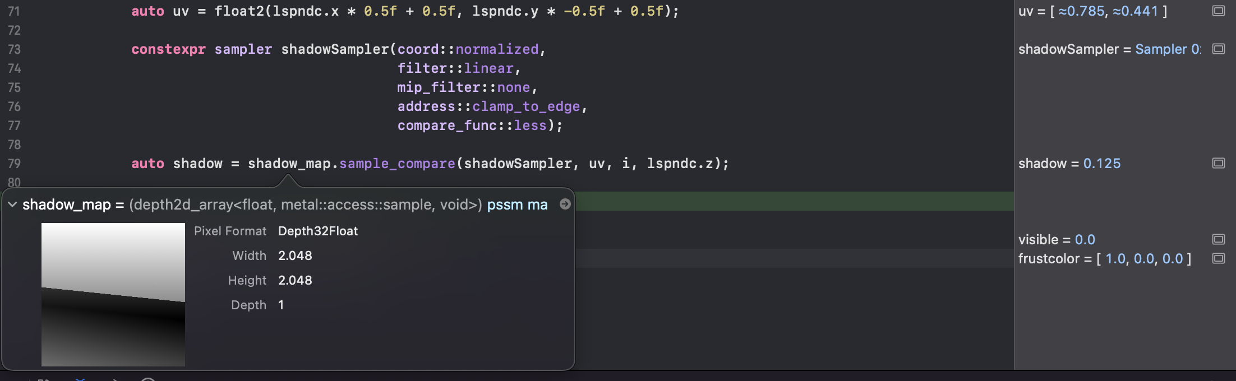This screenshot has height=381, width=1236.
Task: Click the depth texture thumbnail preview
Action: pyautogui.click(x=113, y=295)
